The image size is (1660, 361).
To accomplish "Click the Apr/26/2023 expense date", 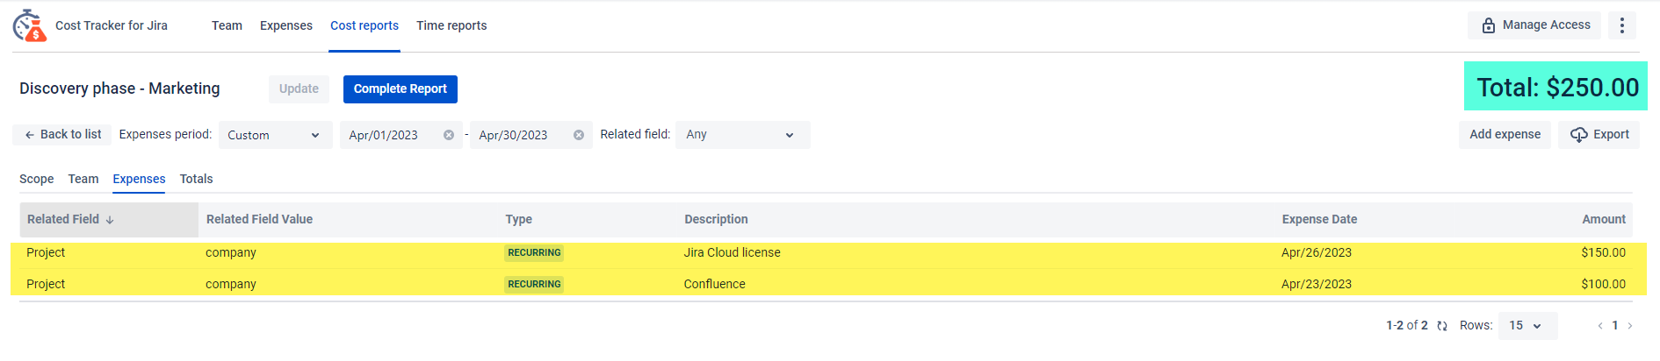I will point(1317,252).
